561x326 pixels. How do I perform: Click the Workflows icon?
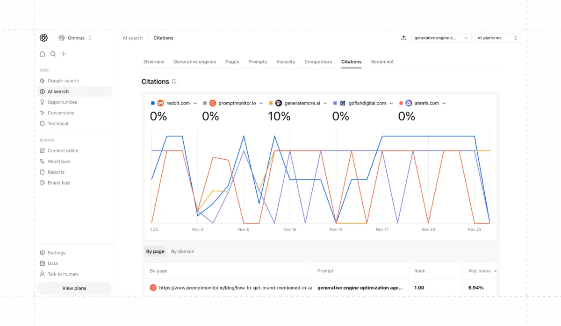click(43, 162)
